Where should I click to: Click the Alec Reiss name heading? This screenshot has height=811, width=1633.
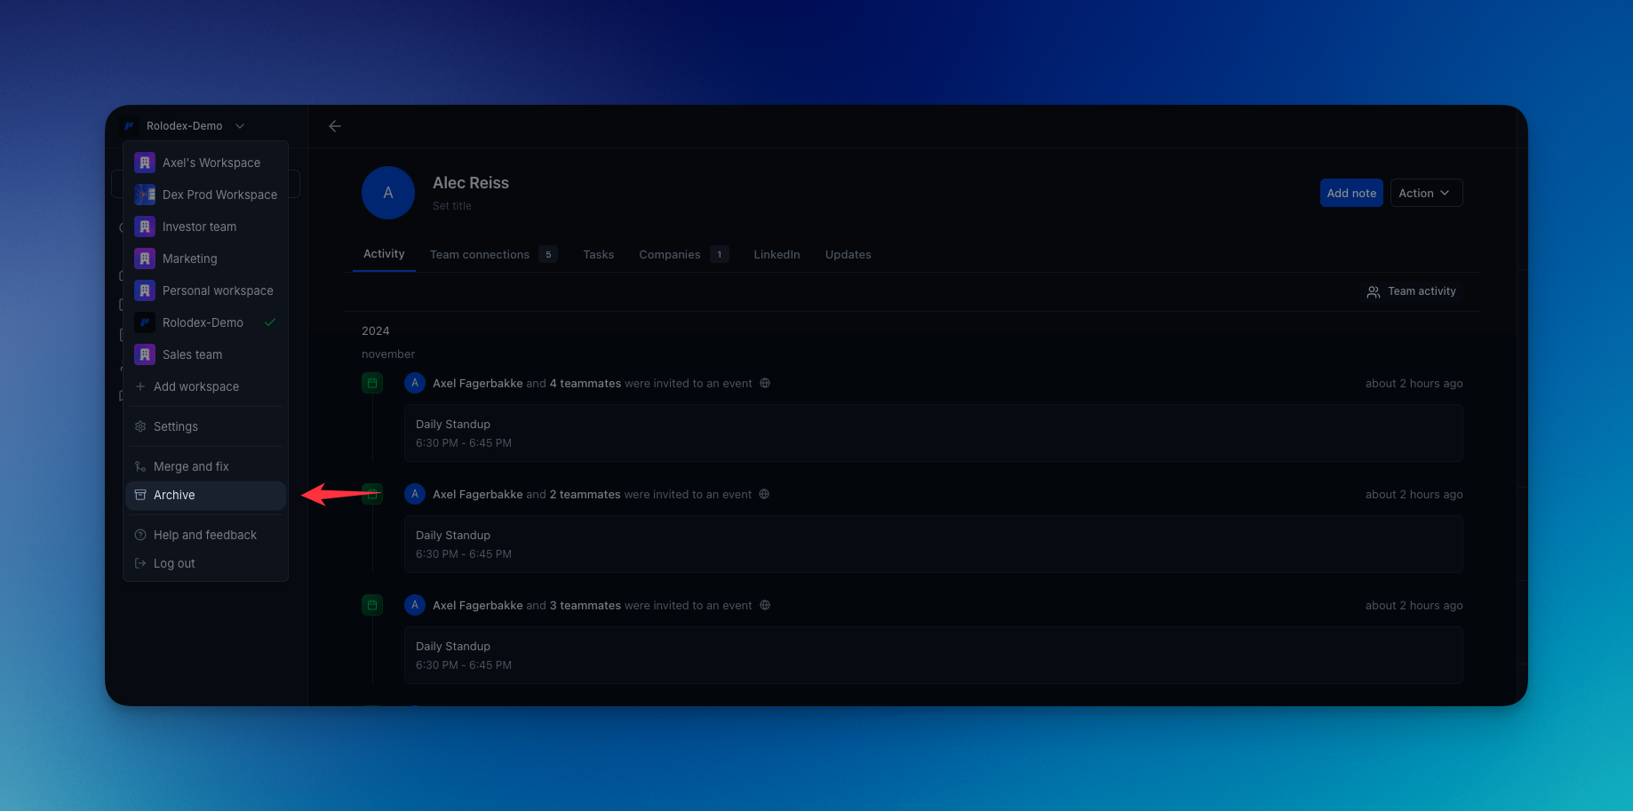click(x=471, y=183)
